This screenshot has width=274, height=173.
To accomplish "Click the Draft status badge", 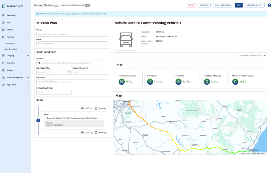I will pos(87,5).
